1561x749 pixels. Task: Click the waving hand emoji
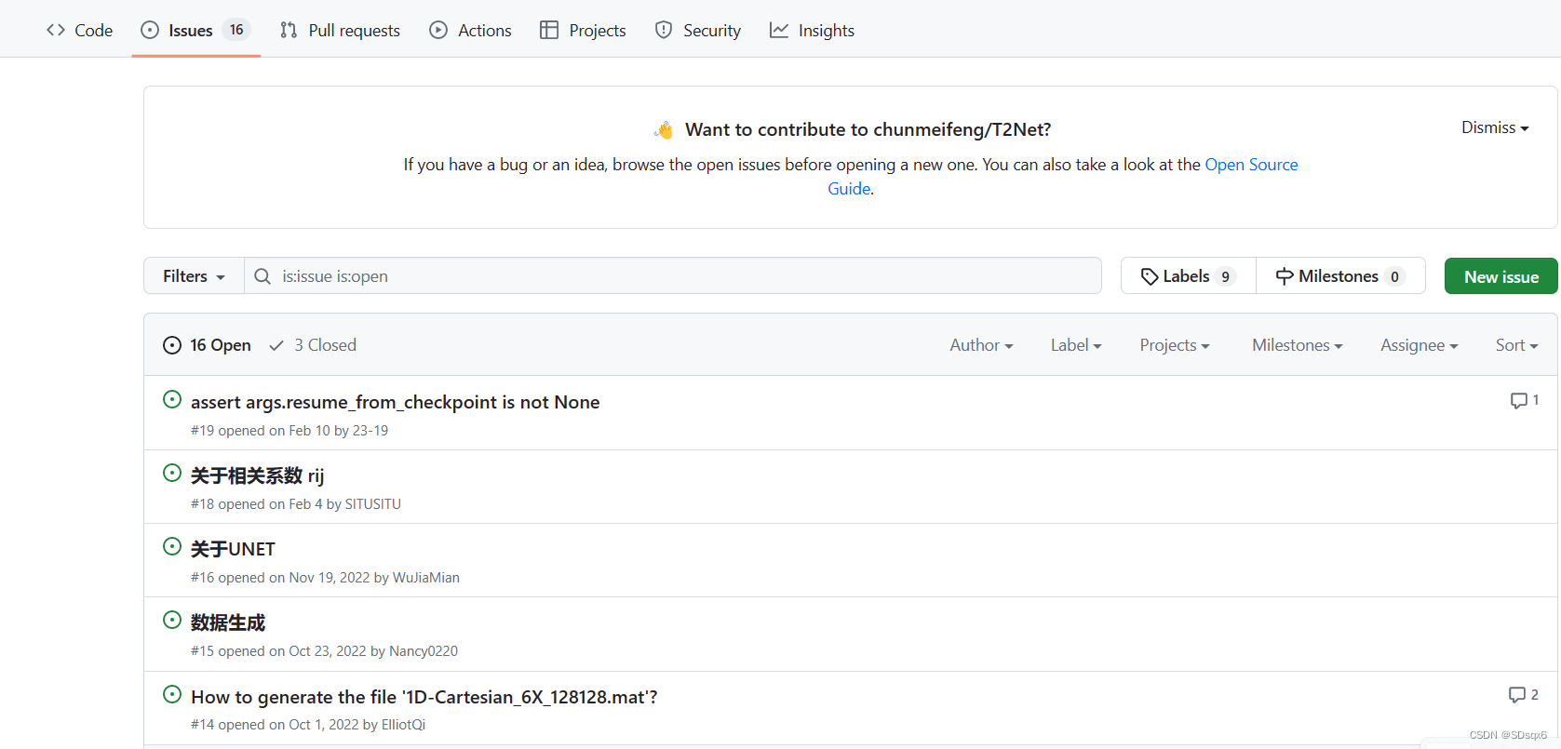point(664,129)
